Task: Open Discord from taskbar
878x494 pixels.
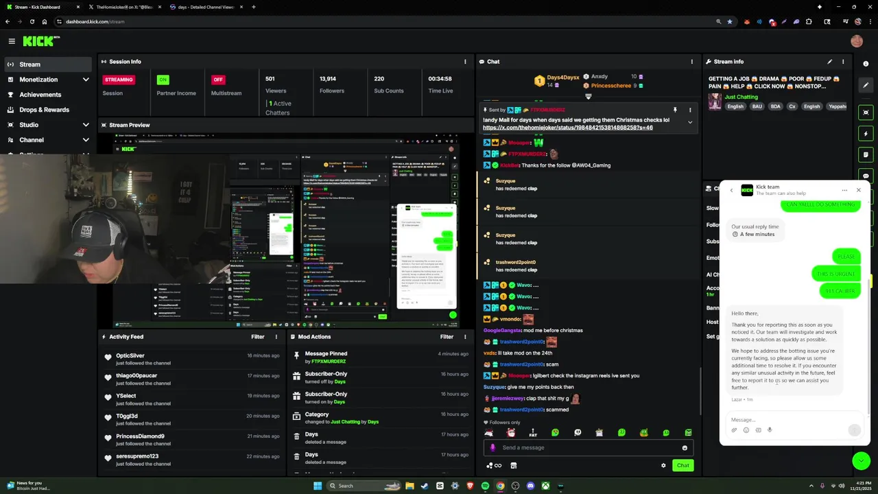Action: click(530, 486)
